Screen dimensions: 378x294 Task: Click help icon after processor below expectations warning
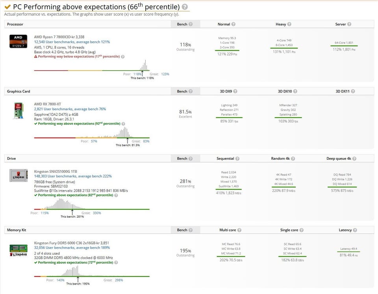tap(123, 57)
